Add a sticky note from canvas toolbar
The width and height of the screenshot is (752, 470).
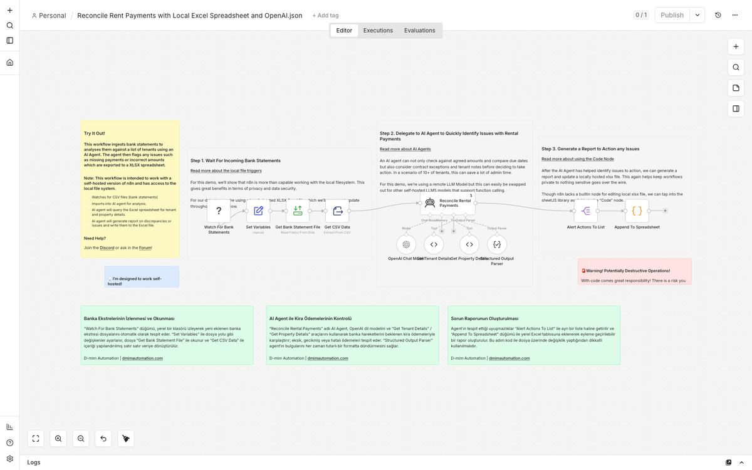736,88
